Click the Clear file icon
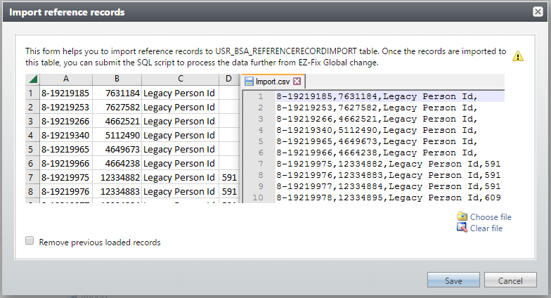 (462, 228)
